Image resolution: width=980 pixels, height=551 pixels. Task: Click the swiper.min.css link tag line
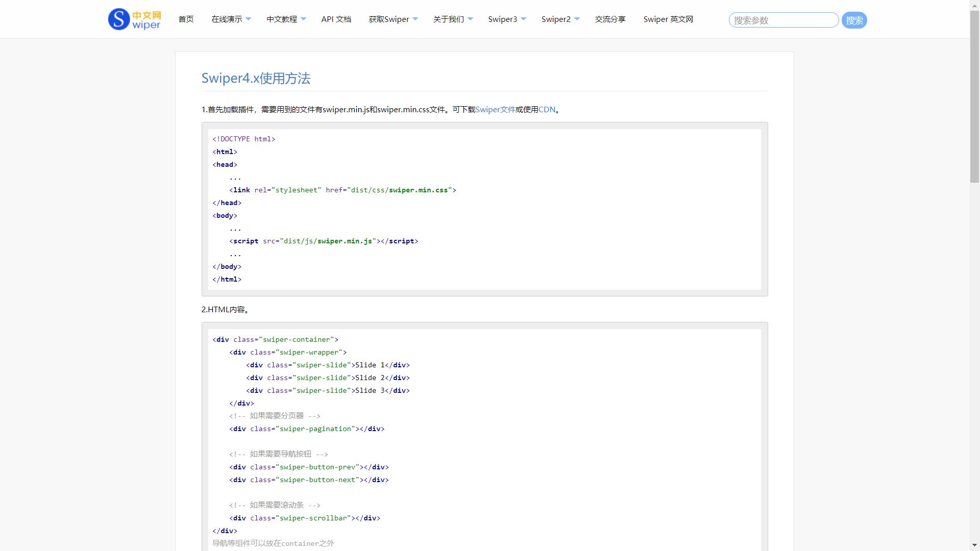coord(342,190)
